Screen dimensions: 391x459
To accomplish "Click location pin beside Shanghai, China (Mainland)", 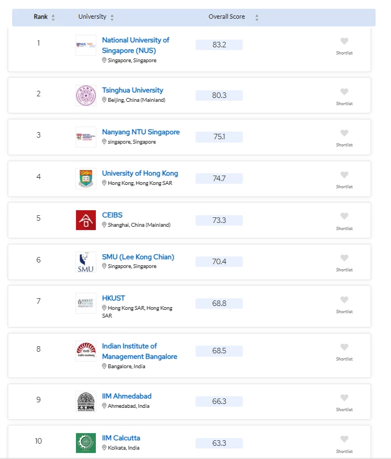I will pyautogui.click(x=104, y=225).
